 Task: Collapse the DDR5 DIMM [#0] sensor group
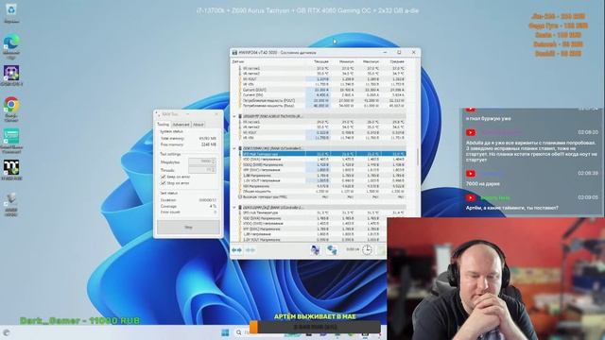tap(234, 148)
